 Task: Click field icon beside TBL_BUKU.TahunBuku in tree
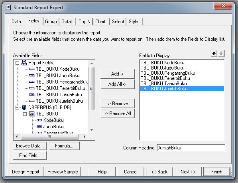coord(31,95)
